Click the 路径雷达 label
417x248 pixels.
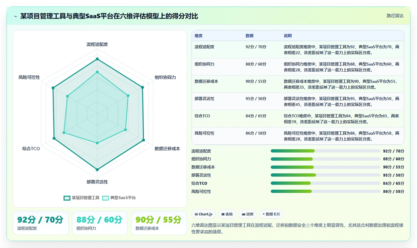[395, 16]
